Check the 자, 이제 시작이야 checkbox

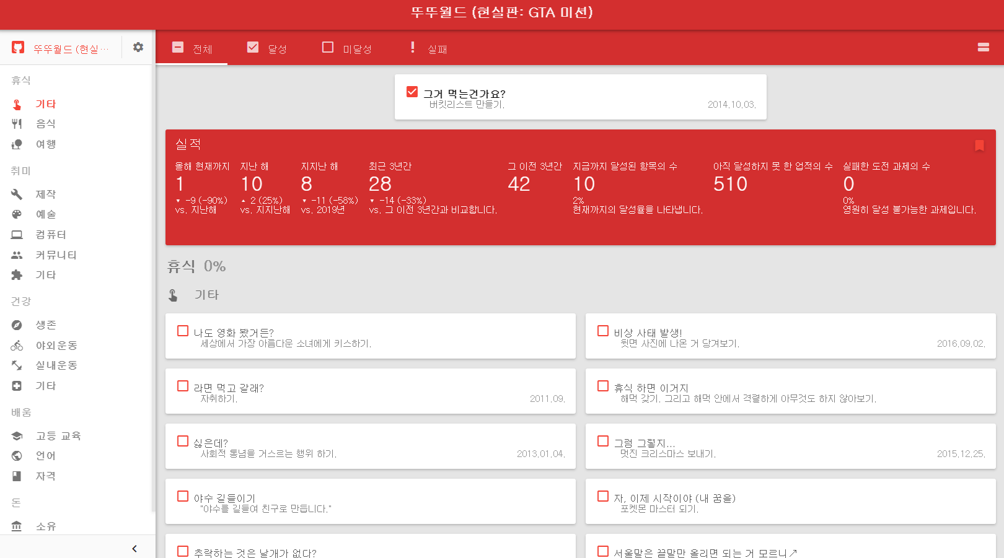[603, 496]
